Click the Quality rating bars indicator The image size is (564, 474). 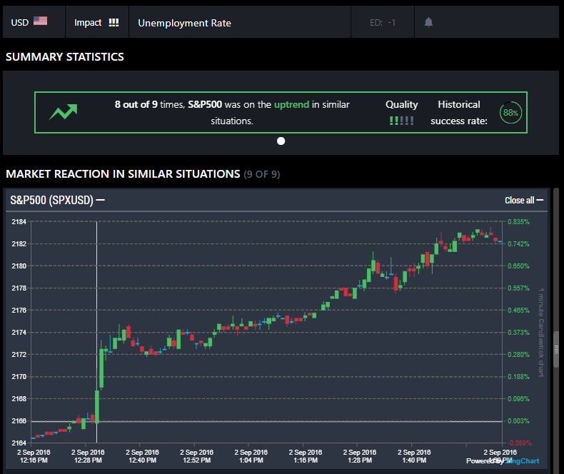[x=401, y=121]
